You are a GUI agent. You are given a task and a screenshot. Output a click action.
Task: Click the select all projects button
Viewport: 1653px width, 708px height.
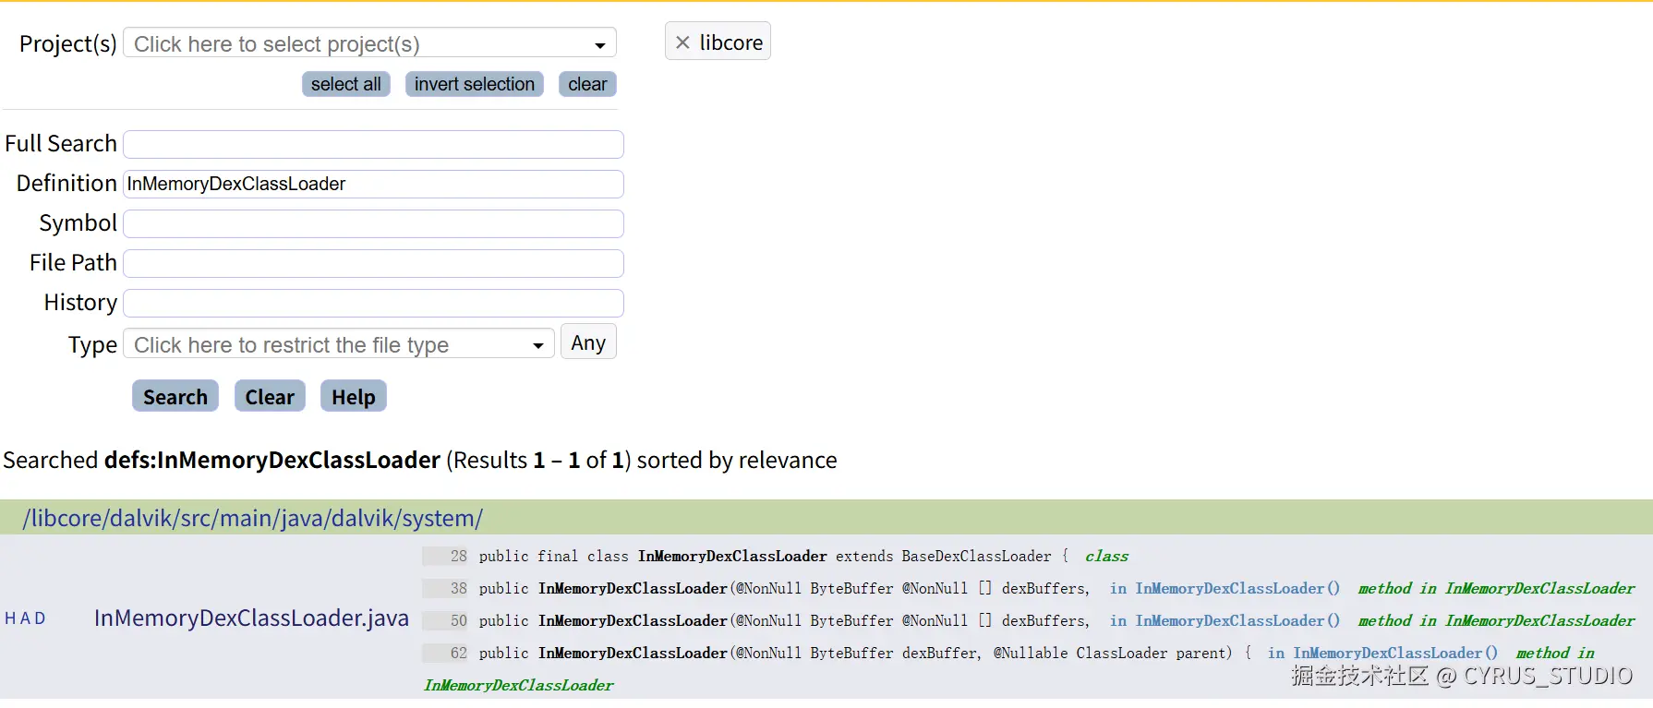click(346, 84)
